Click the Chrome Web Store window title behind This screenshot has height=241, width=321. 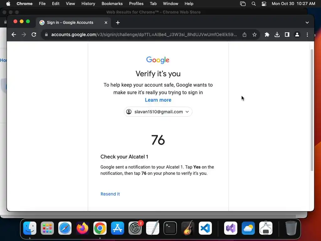pos(153,12)
